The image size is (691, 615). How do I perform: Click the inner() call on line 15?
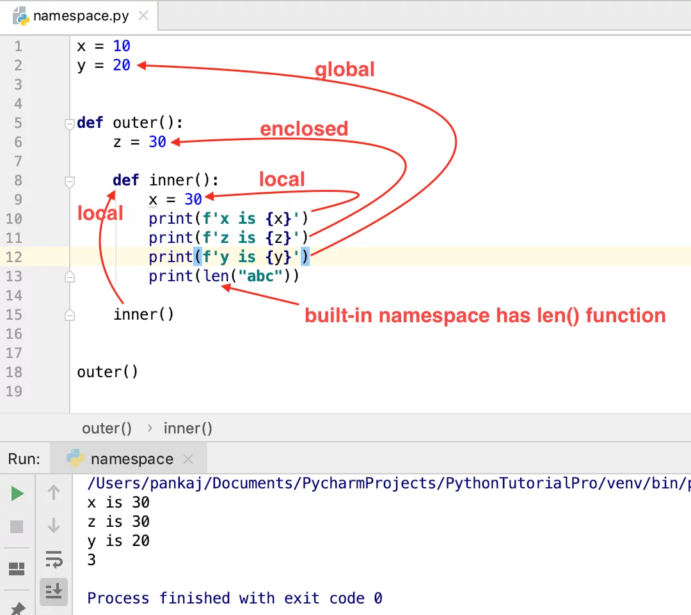144,315
